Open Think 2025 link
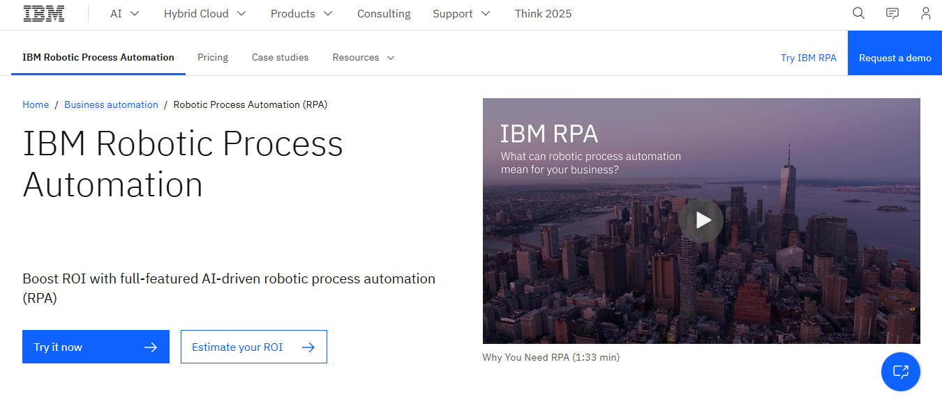The height and width of the screenshot is (401, 942). [x=543, y=14]
